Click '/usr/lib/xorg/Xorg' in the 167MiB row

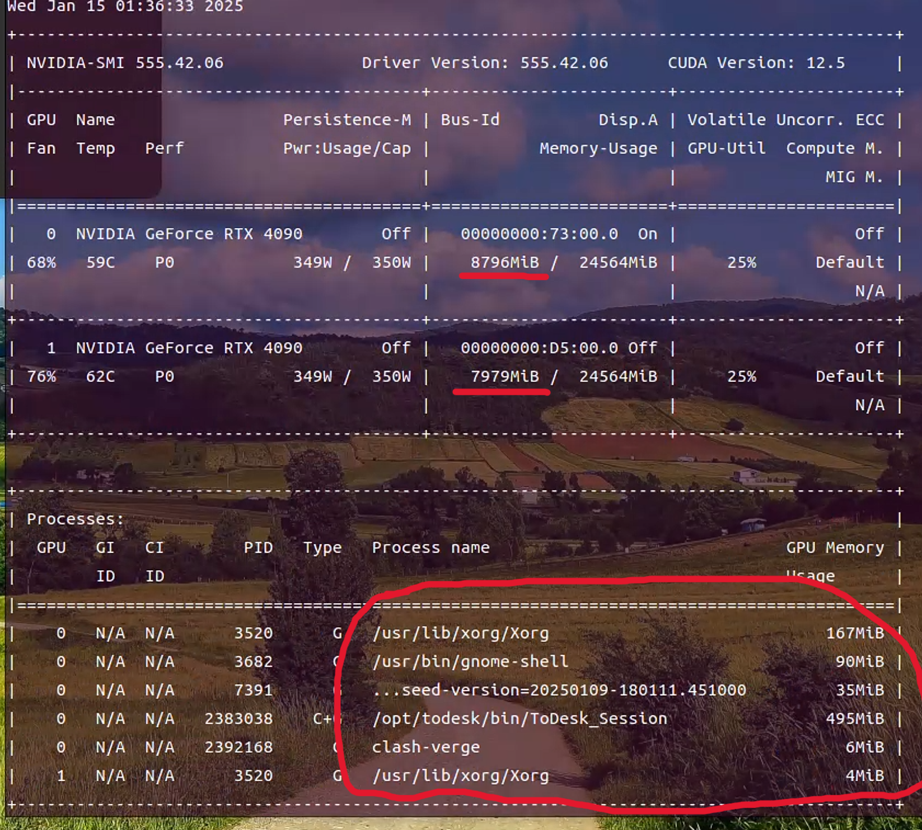coord(461,633)
